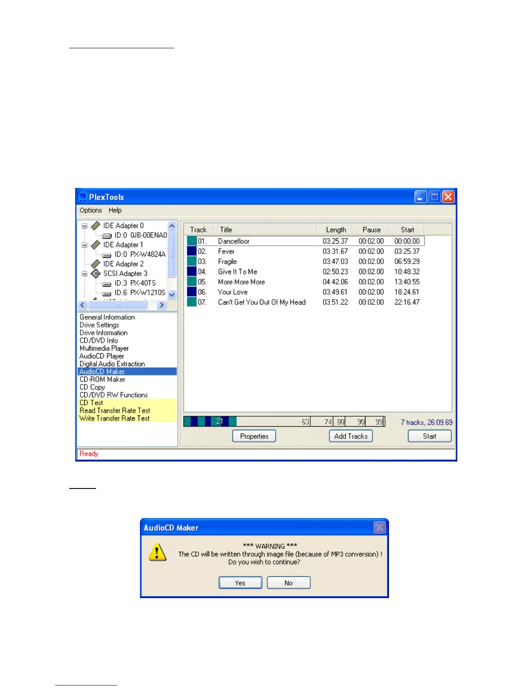The width and height of the screenshot is (532, 689).
Task: Click device tree scroll right arrow
Action: tap(162, 305)
